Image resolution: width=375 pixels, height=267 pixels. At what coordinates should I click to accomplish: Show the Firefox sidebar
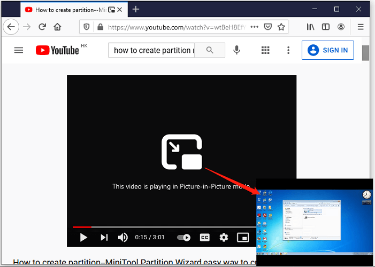tap(326, 27)
